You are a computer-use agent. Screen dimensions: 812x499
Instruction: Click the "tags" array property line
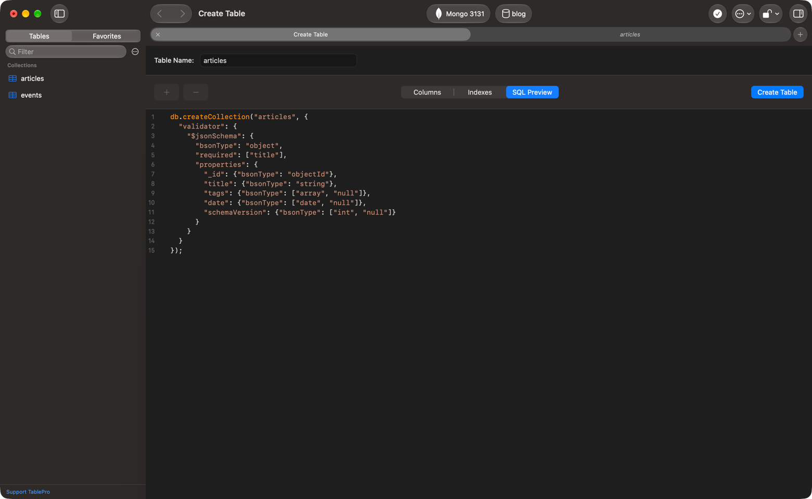287,193
